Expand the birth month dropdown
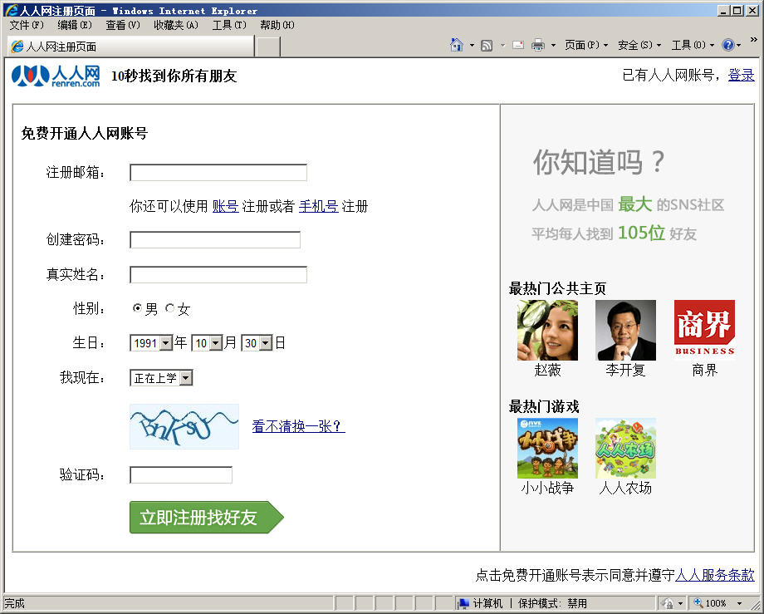The image size is (764, 614). click(208, 342)
